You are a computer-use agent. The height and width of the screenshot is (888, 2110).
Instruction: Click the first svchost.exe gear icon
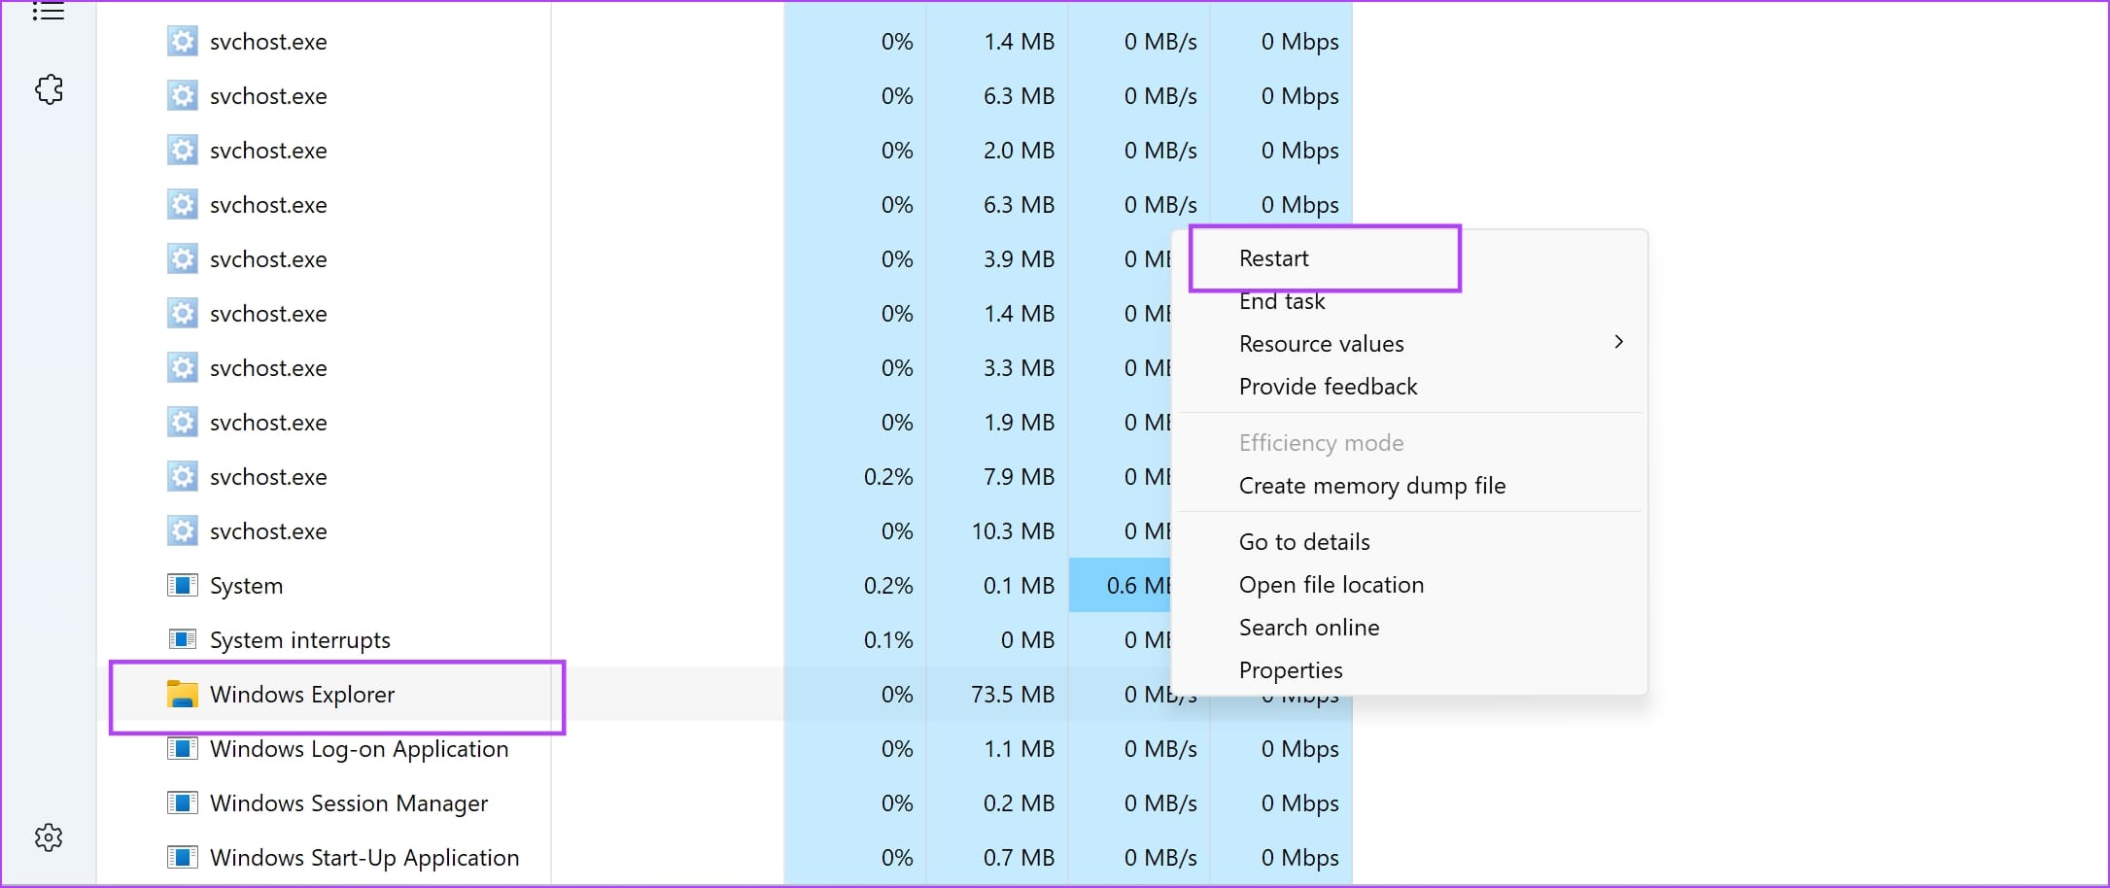coord(183,41)
